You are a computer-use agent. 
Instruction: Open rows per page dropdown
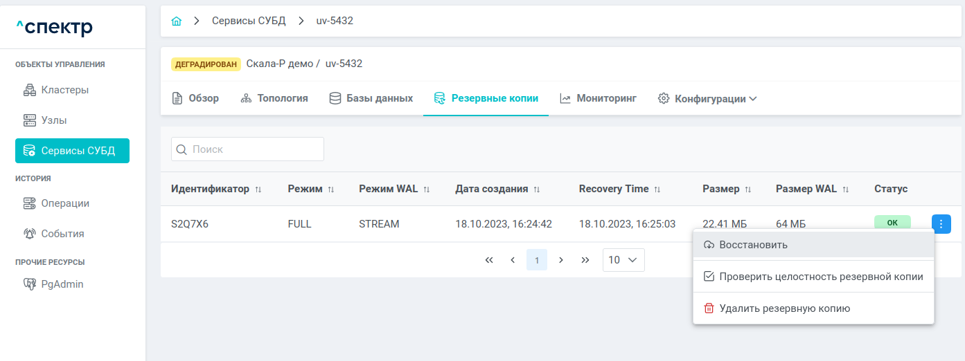(x=623, y=260)
